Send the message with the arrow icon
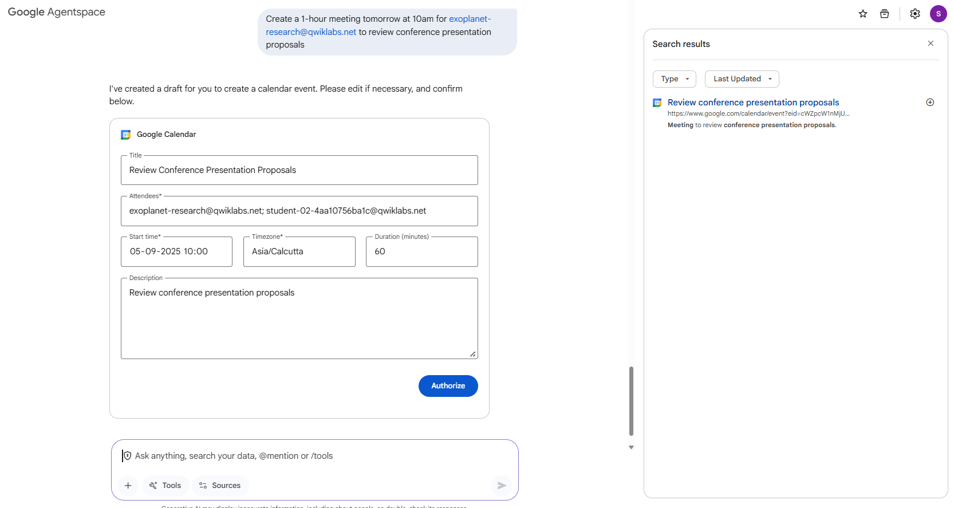This screenshot has width=954, height=508. click(502, 486)
